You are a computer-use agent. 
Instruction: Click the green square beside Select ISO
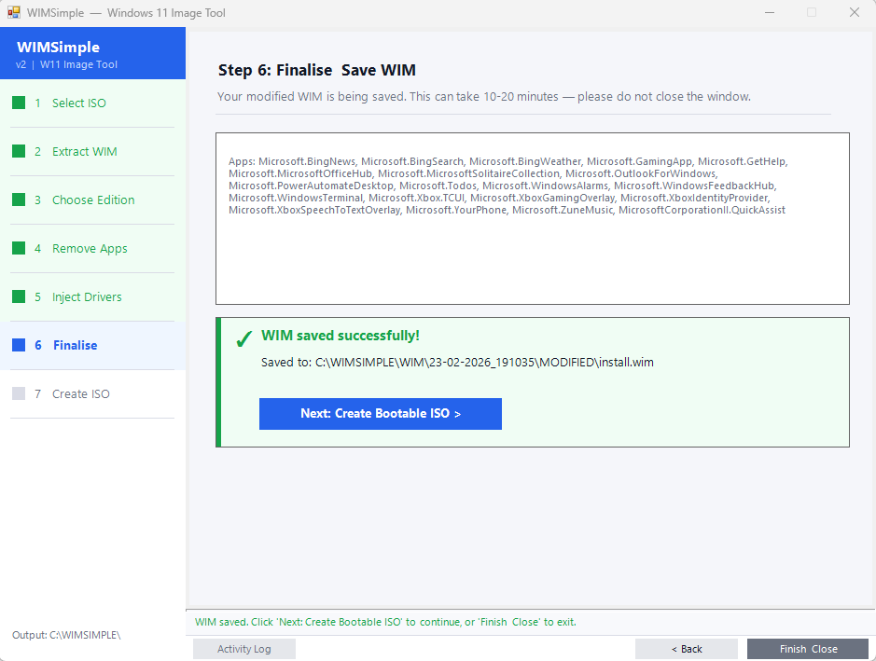[x=19, y=103]
